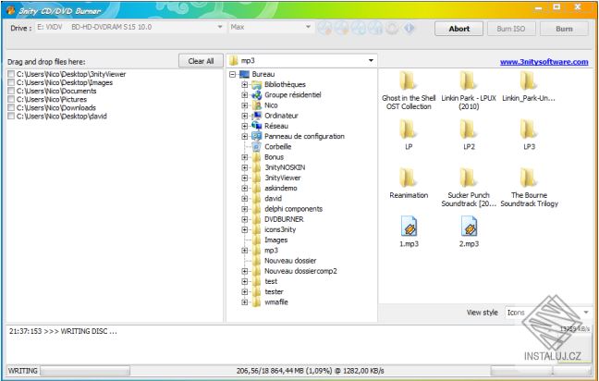Image resolution: width=599 pixels, height=381 pixels.
Task: Expand the wmafile tree node
Action: pos(244,302)
